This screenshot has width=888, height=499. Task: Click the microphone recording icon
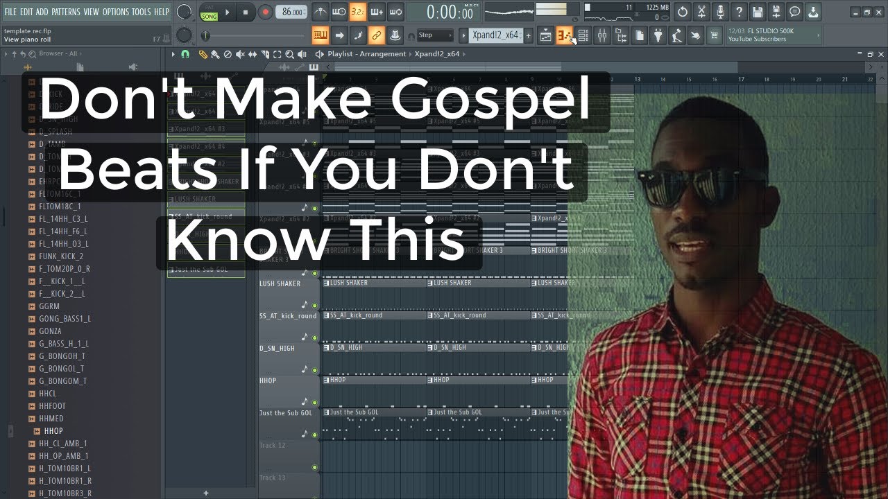click(x=721, y=12)
